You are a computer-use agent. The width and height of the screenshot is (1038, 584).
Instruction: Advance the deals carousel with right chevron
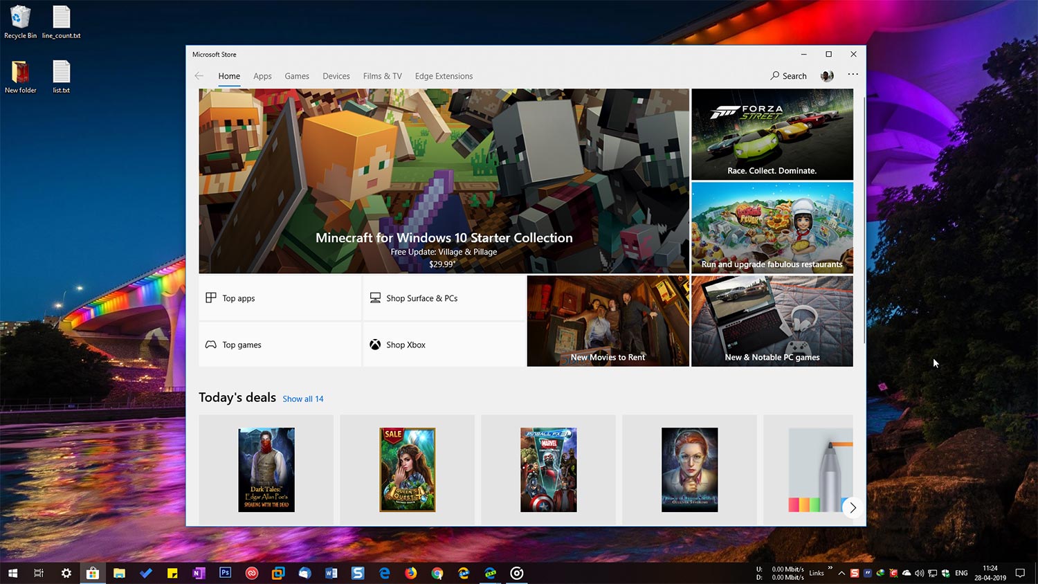(x=853, y=507)
